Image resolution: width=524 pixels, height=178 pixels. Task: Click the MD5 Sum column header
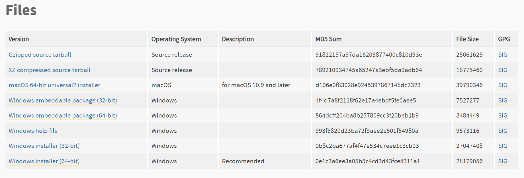click(x=328, y=39)
